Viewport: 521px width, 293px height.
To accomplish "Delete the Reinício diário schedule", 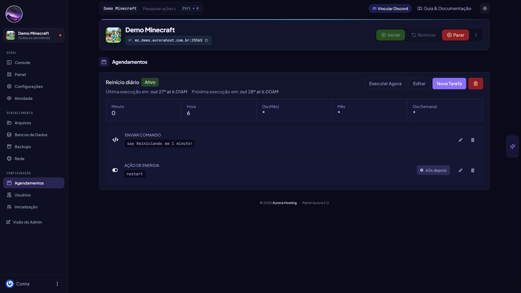I will pos(476,84).
